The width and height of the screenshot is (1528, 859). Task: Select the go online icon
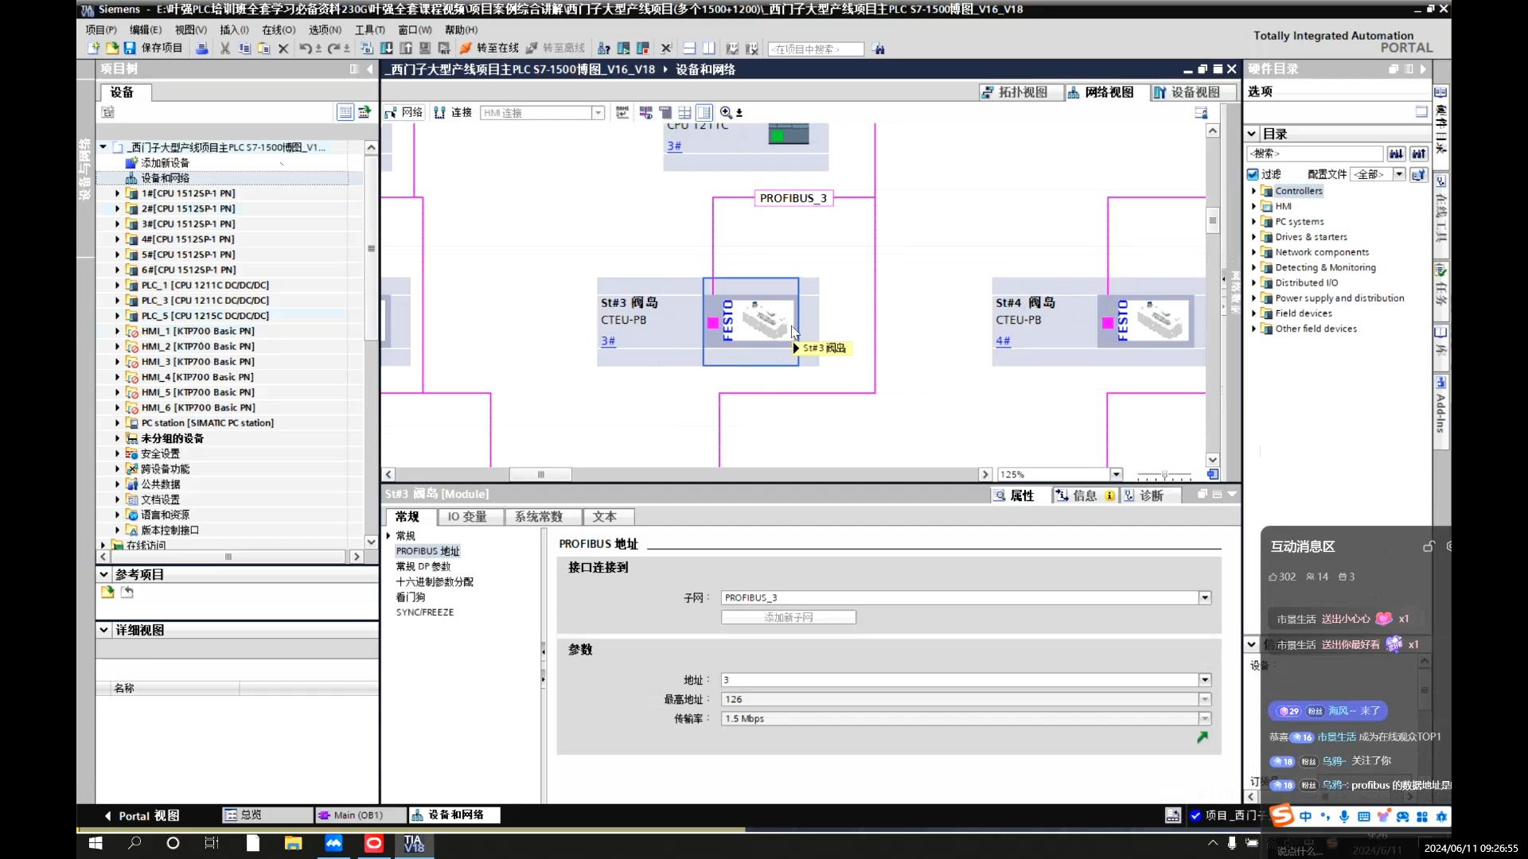(463, 49)
